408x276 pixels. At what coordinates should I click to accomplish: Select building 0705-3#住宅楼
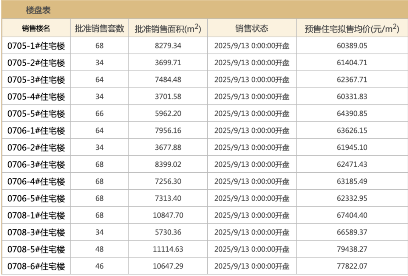pyautogui.click(x=36, y=80)
